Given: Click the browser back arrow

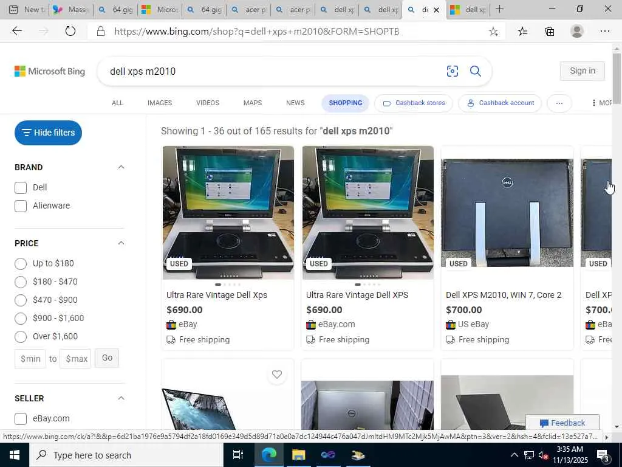Looking at the screenshot, I should pyautogui.click(x=16, y=31).
